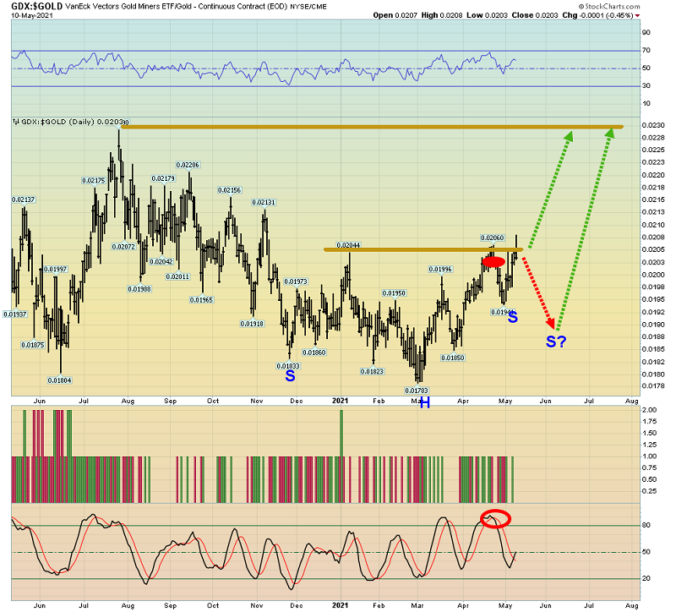Click the 0.02156 price label
Screen dimensions: 676x612
(x=229, y=190)
